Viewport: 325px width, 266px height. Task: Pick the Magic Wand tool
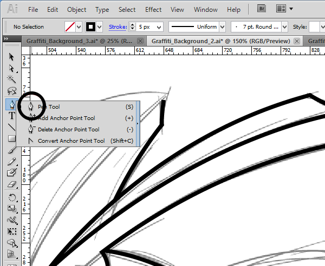tap(11, 79)
